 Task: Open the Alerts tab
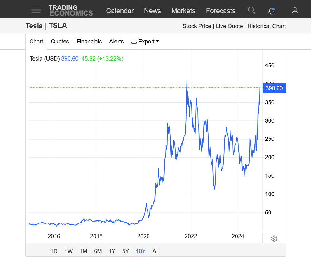pos(116,42)
